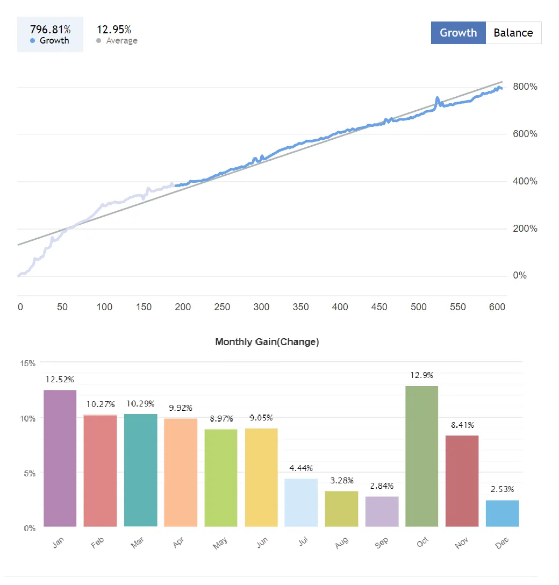Click the red November bar
The width and height of the screenshot is (559, 585).
click(462, 481)
